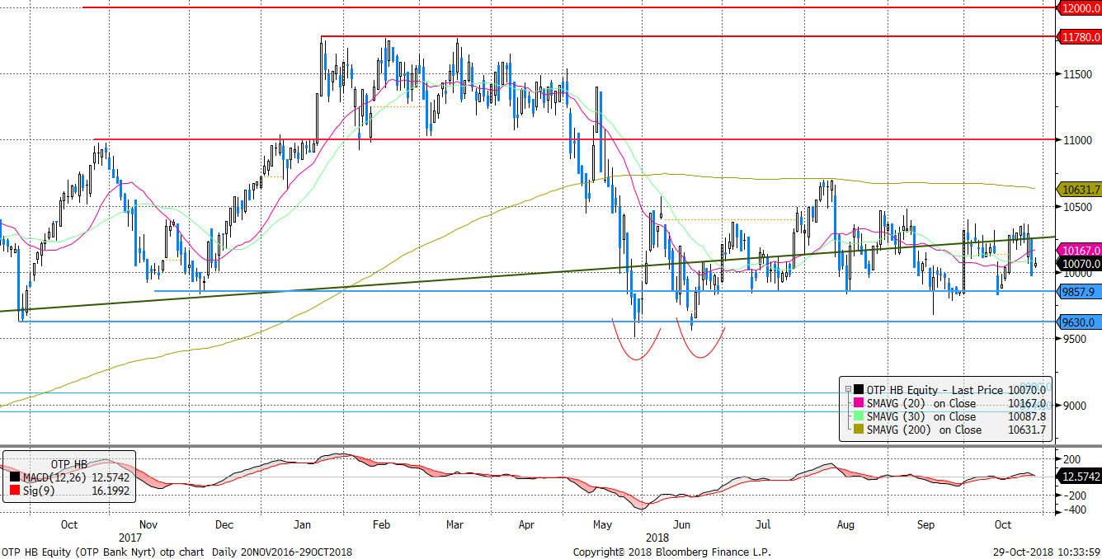Click the 9000 price axis tick label
The width and height of the screenshot is (1102, 559).
[x=1073, y=405]
